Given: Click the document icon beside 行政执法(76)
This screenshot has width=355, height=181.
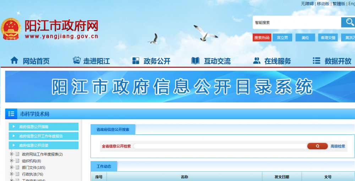Looking at the screenshot, I should tap(17, 174).
